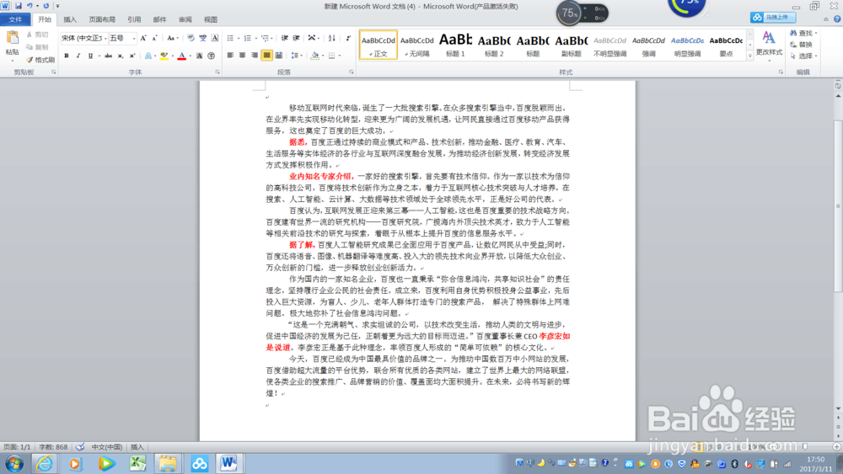Toggle the highlighted Justify alignment button
Viewport: 843px width, 474px height.
266,56
